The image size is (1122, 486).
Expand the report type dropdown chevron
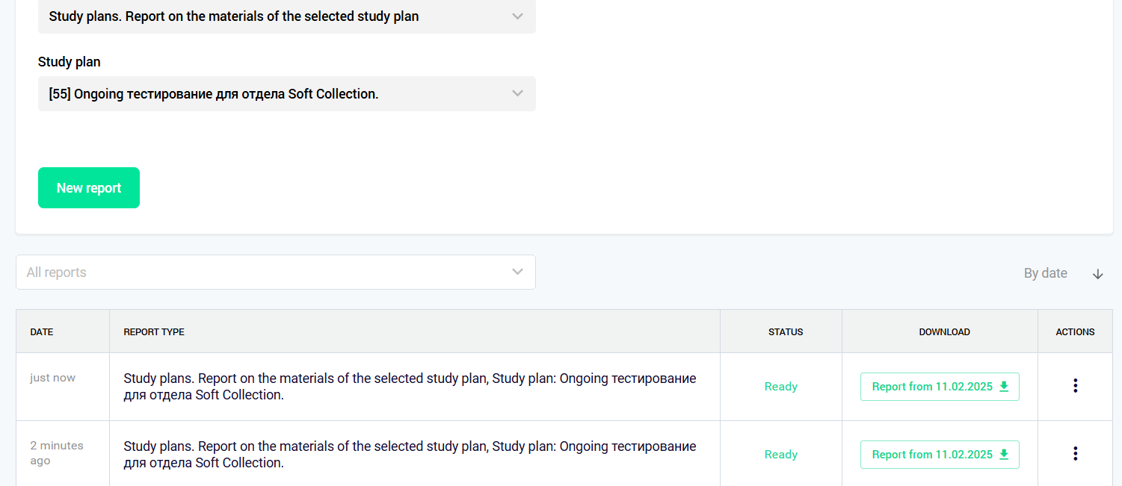pyautogui.click(x=517, y=16)
